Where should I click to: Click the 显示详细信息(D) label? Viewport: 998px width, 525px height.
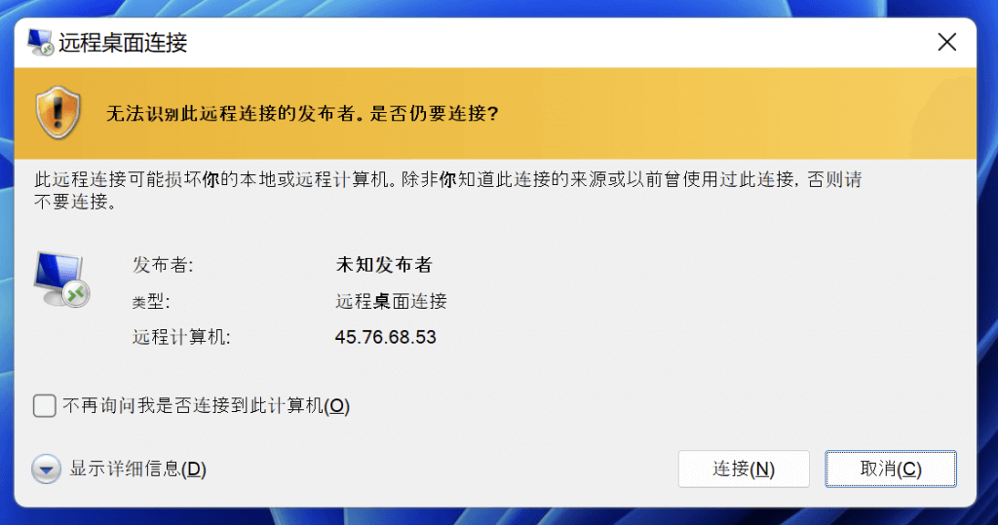tap(137, 469)
